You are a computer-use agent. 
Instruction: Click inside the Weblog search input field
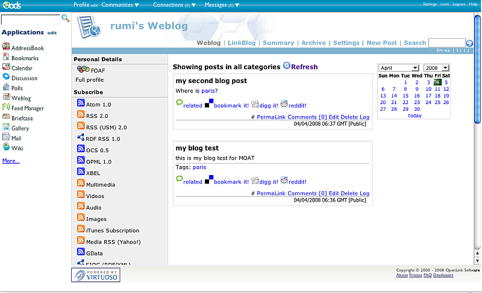(x=446, y=43)
